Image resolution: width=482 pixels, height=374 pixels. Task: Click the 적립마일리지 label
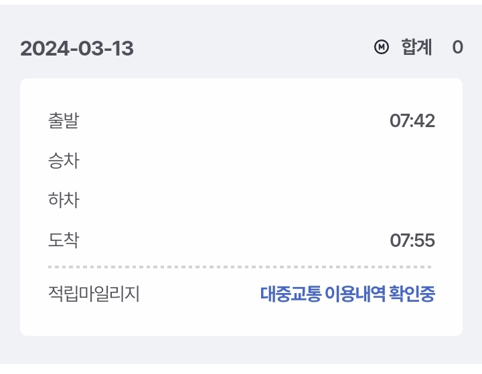pos(94,294)
